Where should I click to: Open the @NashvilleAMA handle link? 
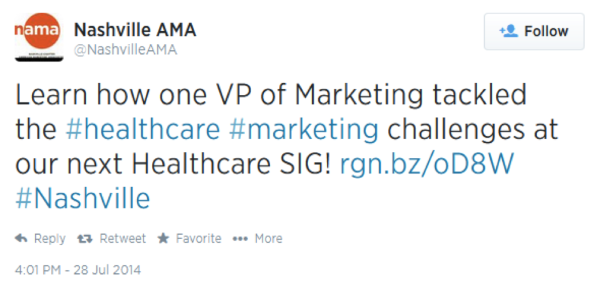[x=125, y=50]
